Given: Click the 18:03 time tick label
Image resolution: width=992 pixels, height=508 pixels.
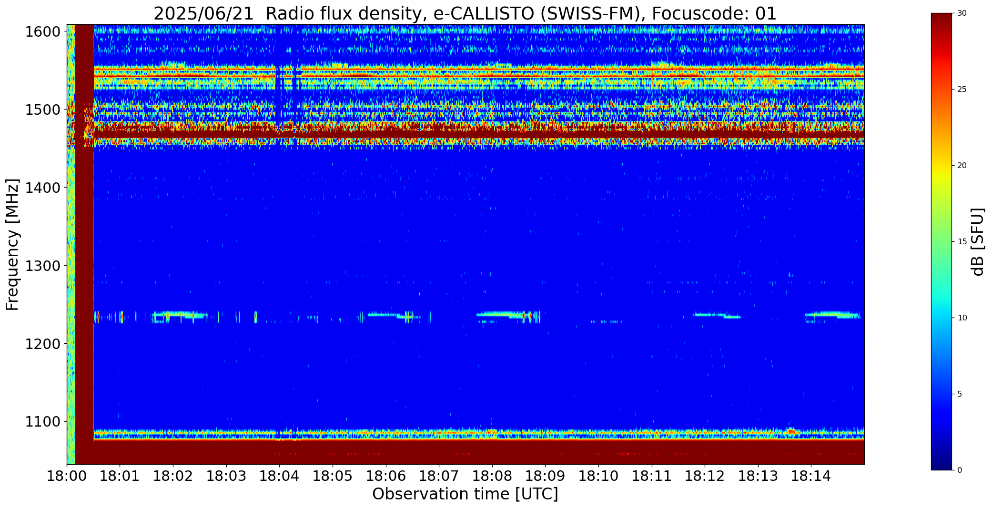Looking at the screenshot, I should click(x=226, y=476).
